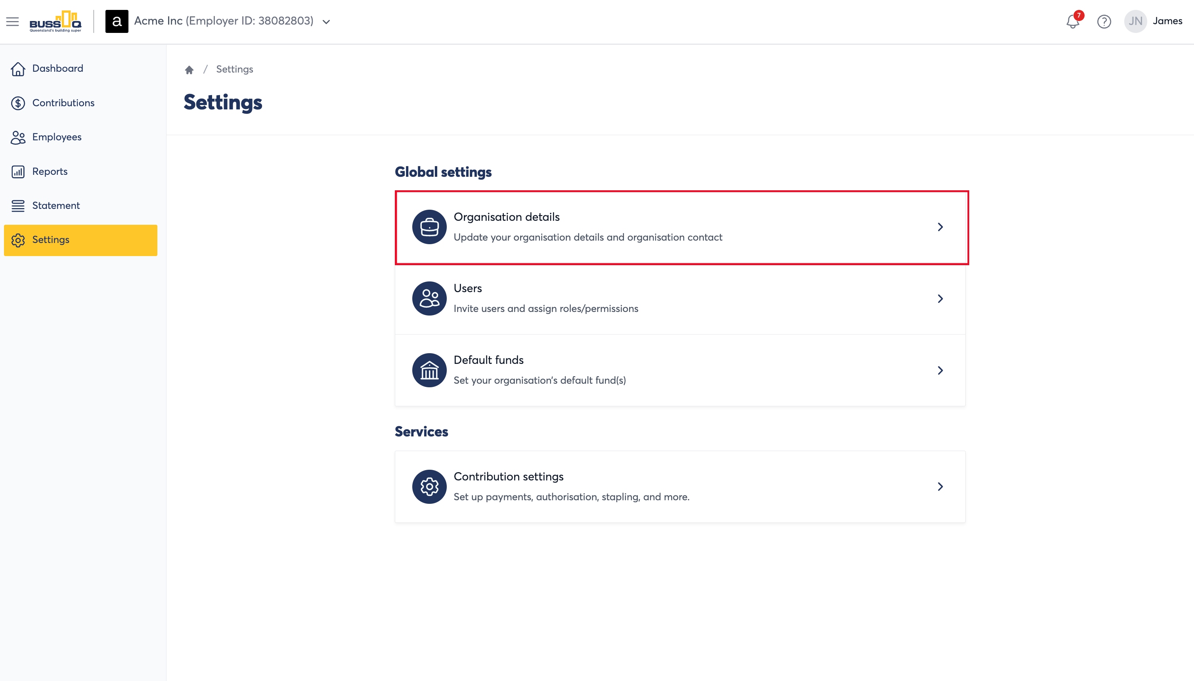Click the Organisation details title

point(507,217)
